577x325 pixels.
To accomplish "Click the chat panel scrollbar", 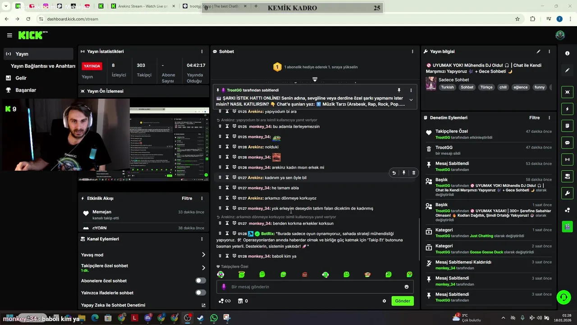I will pyautogui.click(x=419, y=239).
